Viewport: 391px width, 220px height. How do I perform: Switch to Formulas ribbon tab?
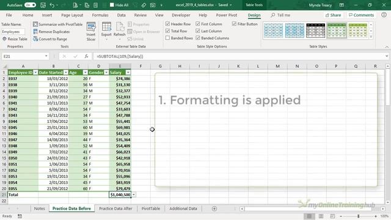100,15
